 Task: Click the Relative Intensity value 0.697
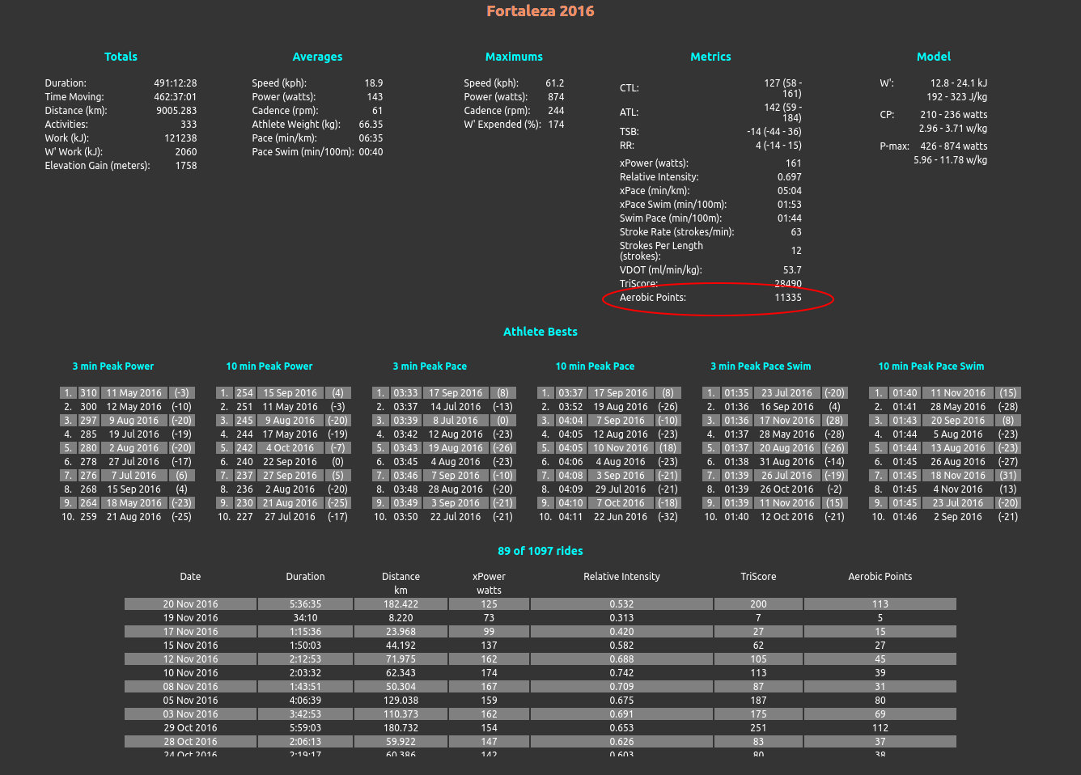click(790, 177)
